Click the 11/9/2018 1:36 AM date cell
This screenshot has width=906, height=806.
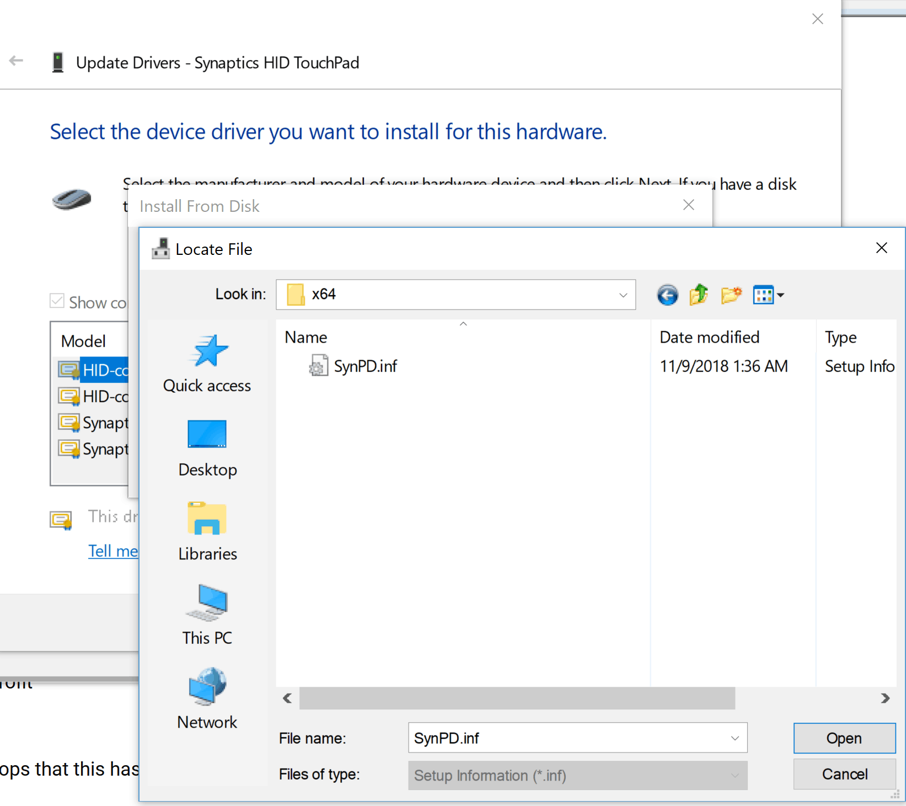click(x=723, y=366)
